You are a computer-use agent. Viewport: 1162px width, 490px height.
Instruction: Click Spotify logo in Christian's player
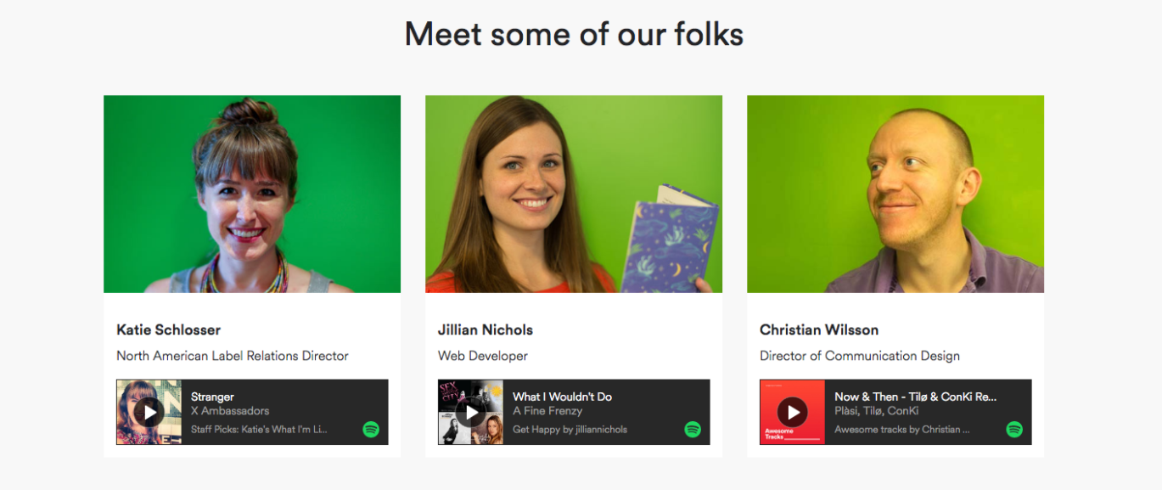[x=1014, y=430]
